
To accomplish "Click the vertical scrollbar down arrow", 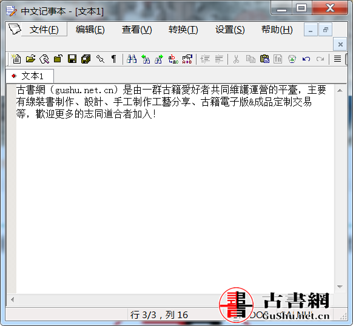I will 340,287.
